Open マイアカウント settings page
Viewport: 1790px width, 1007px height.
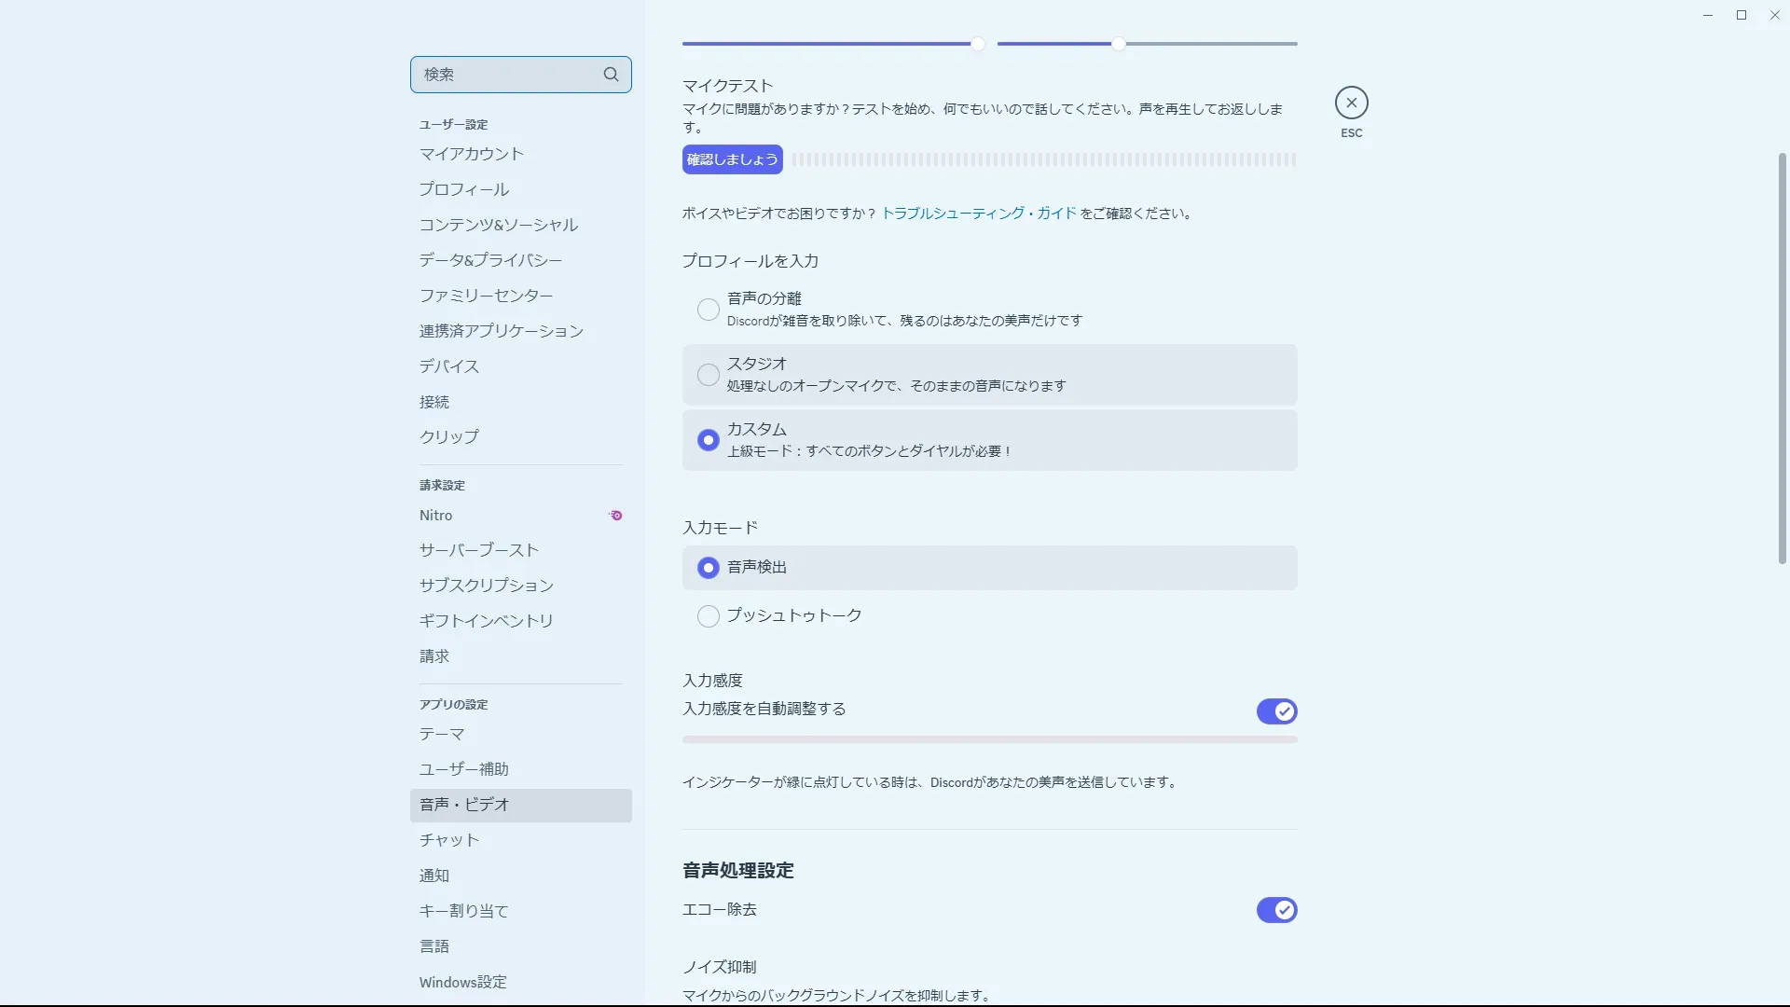pos(472,154)
